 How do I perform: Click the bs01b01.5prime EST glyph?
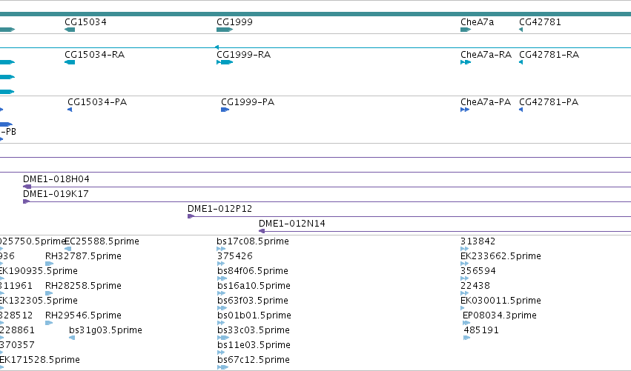[x=221, y=323]
